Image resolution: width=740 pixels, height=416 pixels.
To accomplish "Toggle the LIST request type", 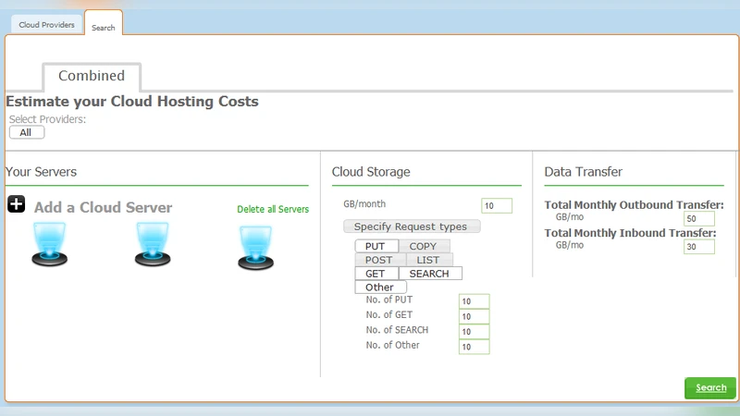I will [x=428, y=260].
